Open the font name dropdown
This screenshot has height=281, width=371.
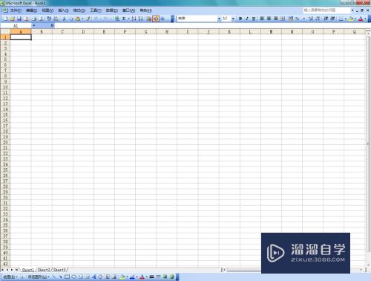coord(219,19)
